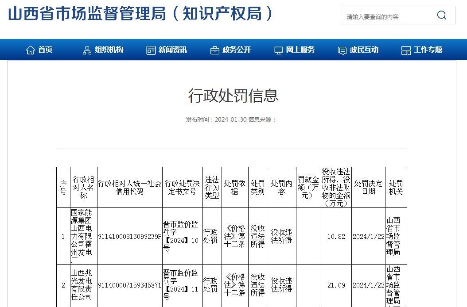Click the search magnifier icon
The width and height of the screenshot is (467, 307).
(442, 15)
